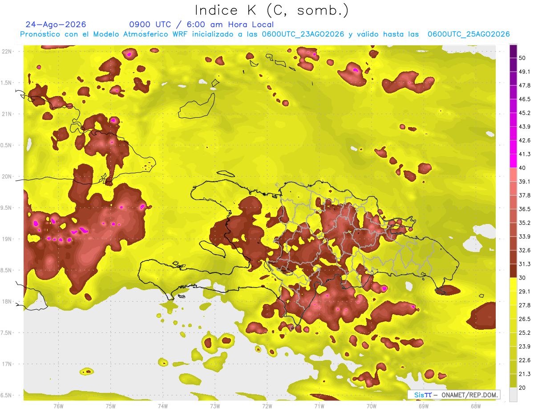
Task: Click the legend value "31.3"
Action: [525, 264]
